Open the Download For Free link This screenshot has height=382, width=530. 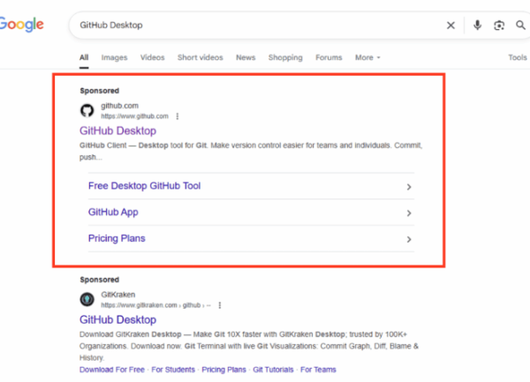(x=112, y=370)
